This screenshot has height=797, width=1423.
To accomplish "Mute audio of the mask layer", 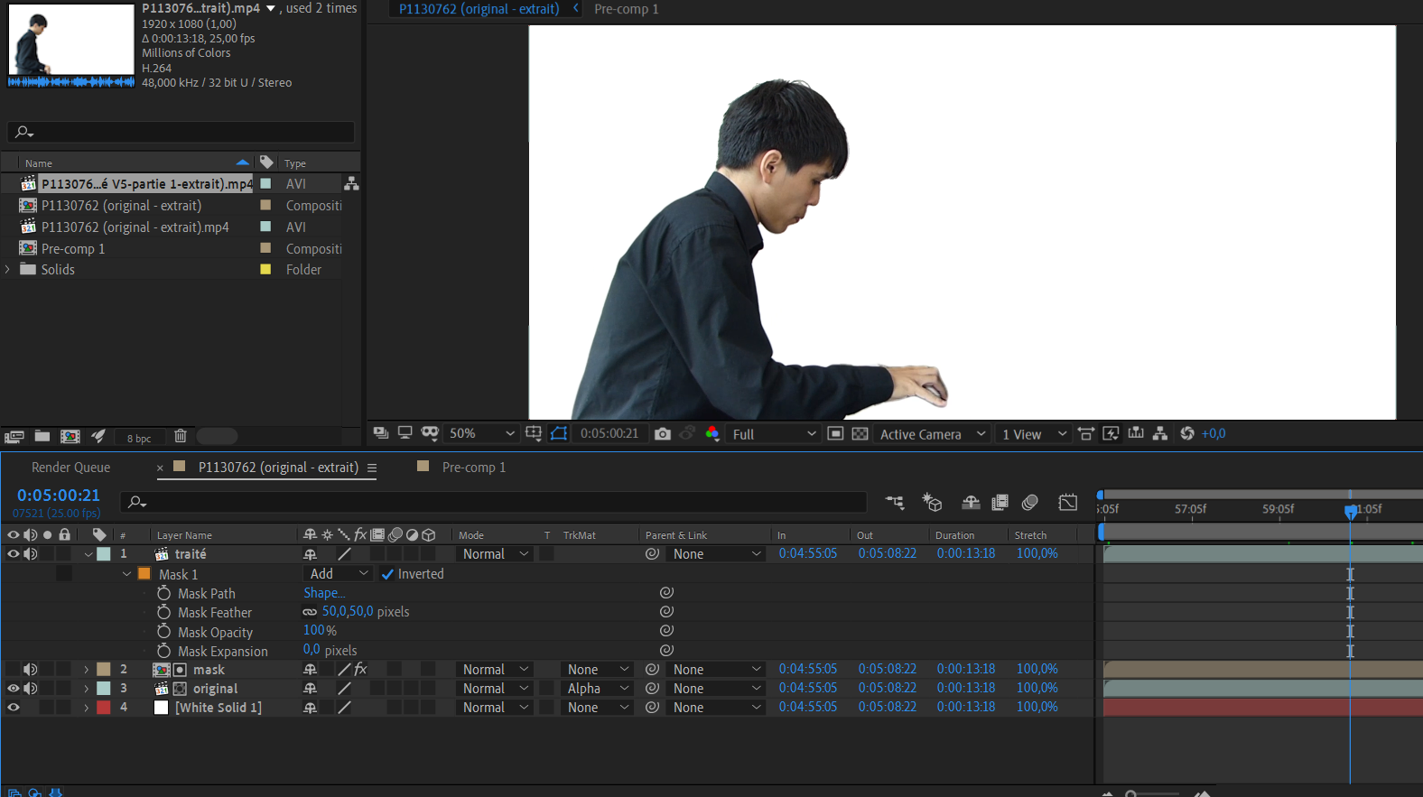I will click(31, 670).
